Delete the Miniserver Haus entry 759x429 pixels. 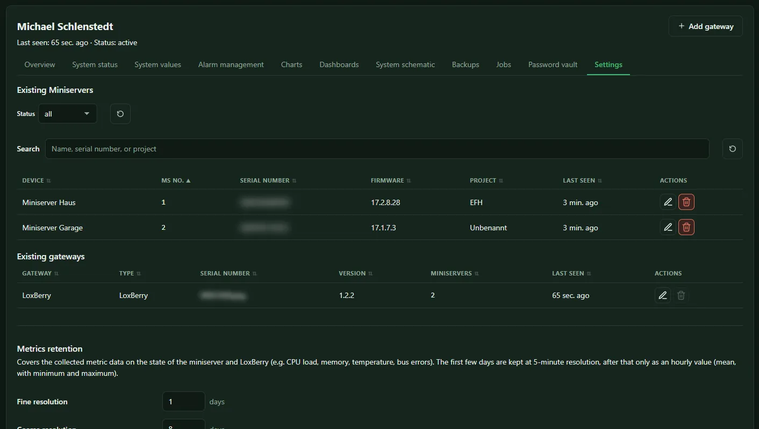[x=686, y=202]
